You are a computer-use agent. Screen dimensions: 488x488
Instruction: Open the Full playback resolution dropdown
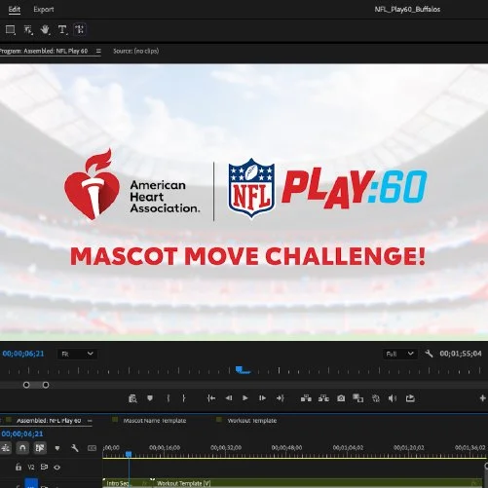tap(399, 354)
